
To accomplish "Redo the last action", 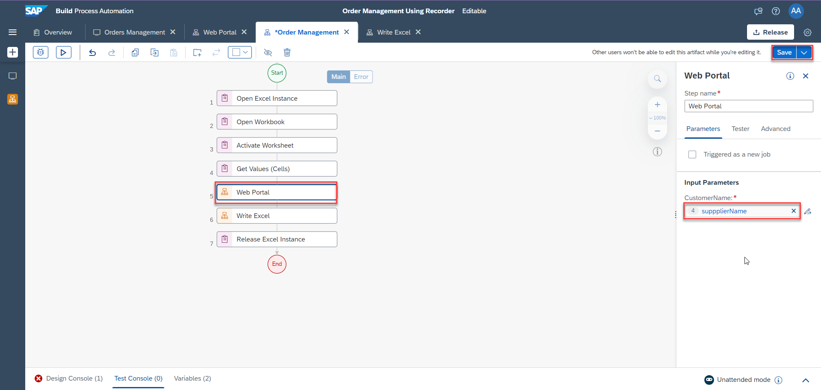I will (112, 52).
